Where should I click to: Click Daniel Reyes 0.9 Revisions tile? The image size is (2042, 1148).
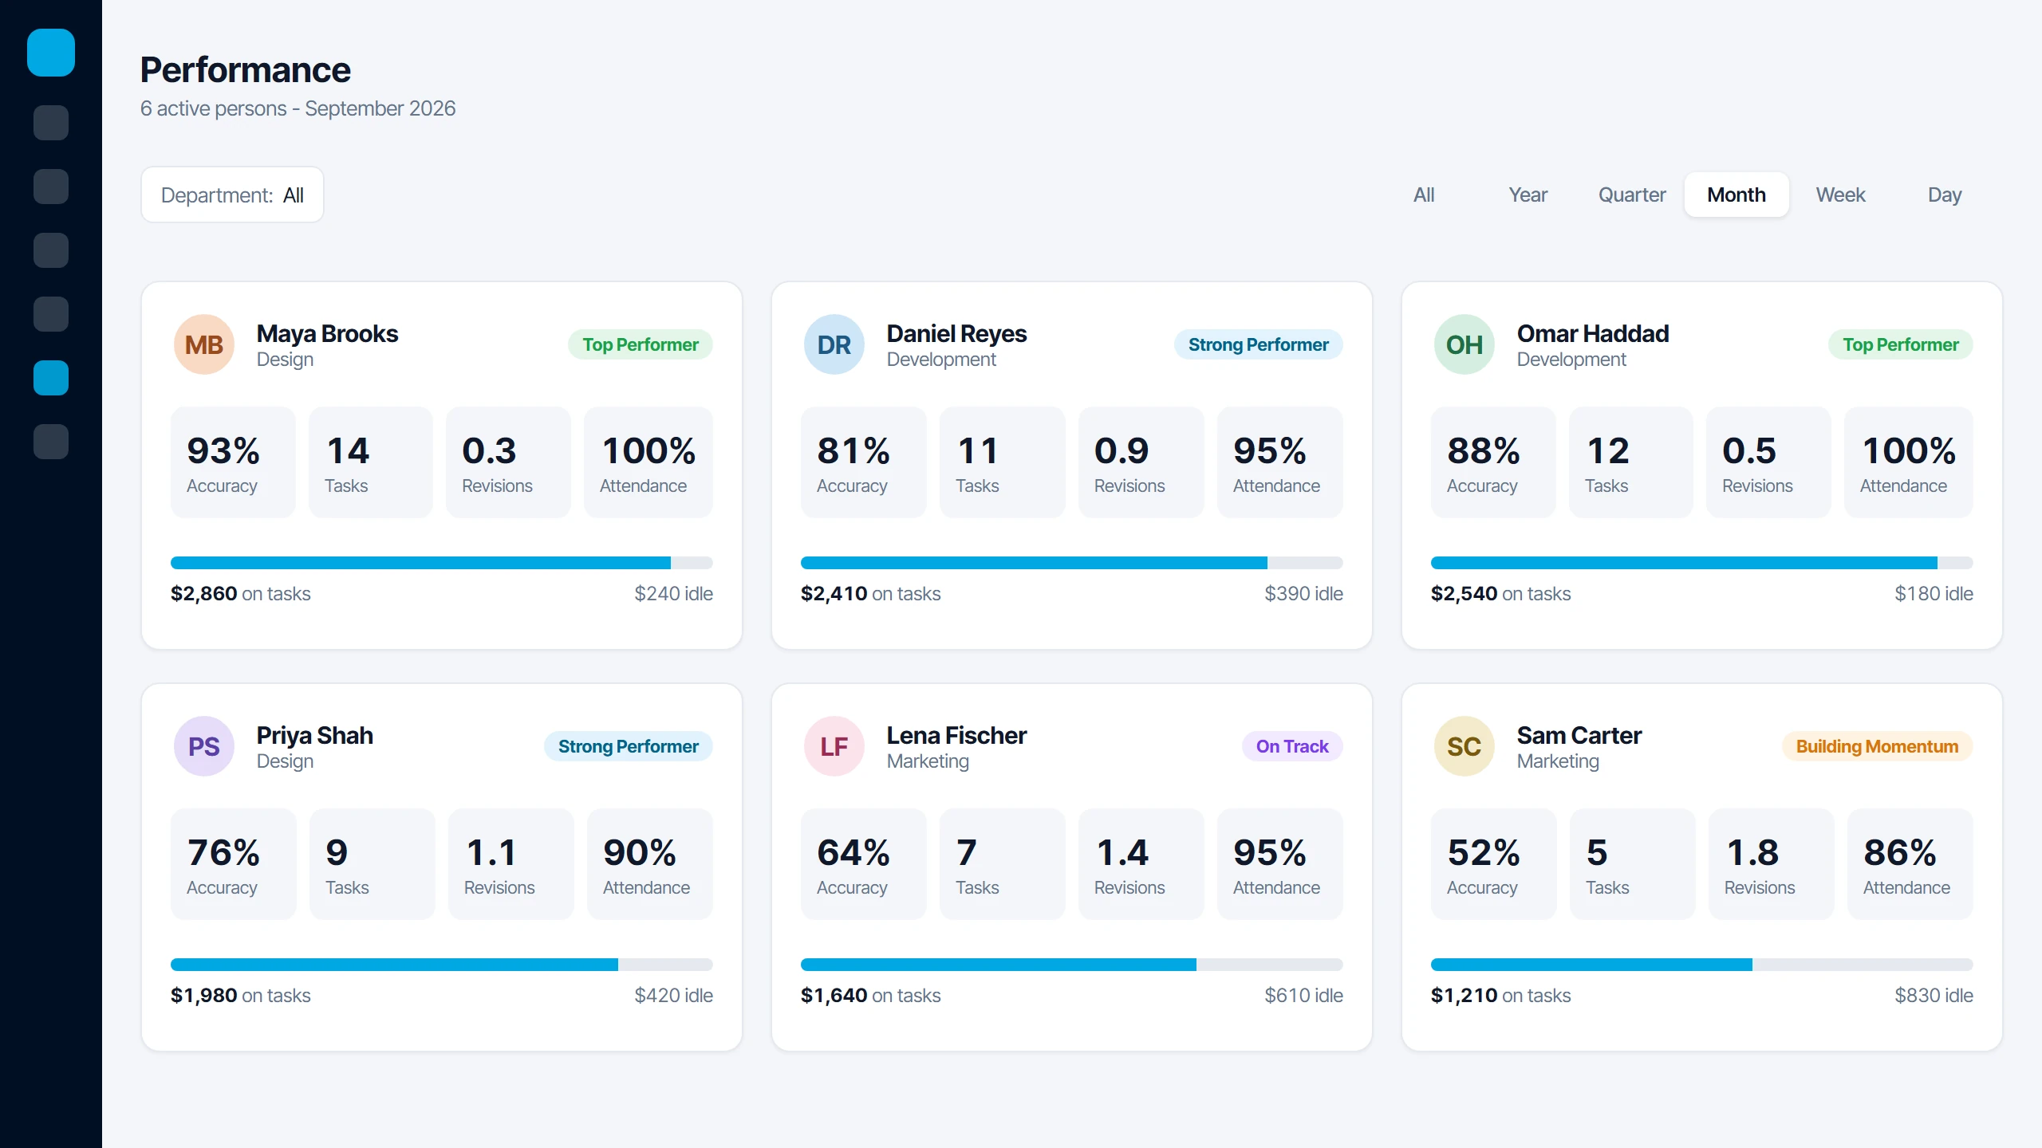(x=1141, y=462)
